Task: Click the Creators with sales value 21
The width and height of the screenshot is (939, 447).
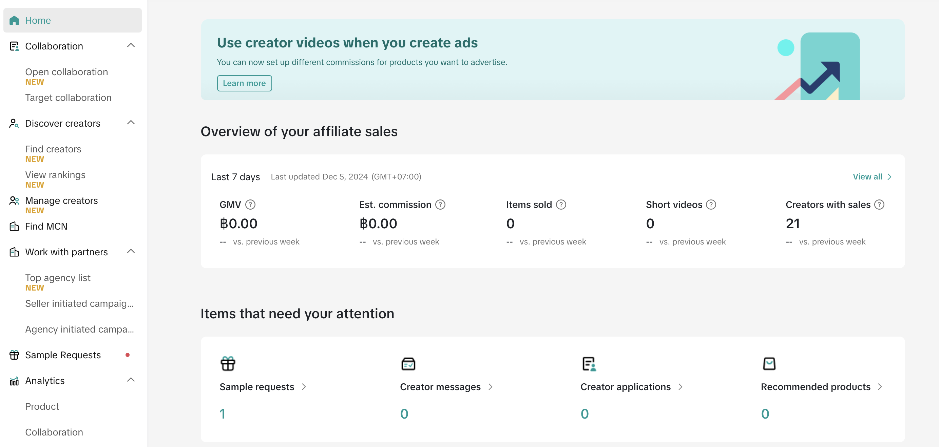Action: coord(792,223)
